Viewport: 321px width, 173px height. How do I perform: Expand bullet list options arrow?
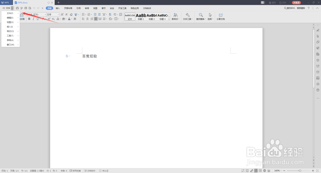coord(86,14)
